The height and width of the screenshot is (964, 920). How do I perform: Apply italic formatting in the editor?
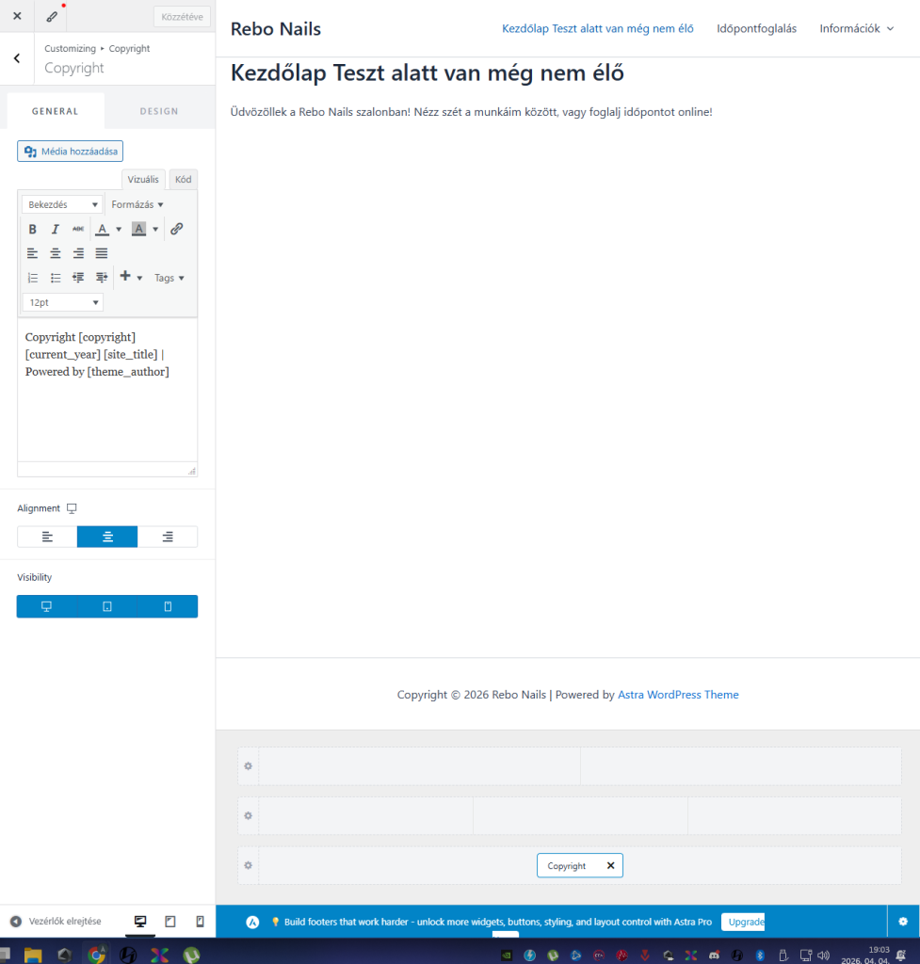(x=56, y=229)
